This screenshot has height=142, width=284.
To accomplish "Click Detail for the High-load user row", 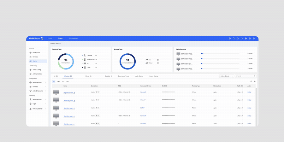I will [249, 92].
